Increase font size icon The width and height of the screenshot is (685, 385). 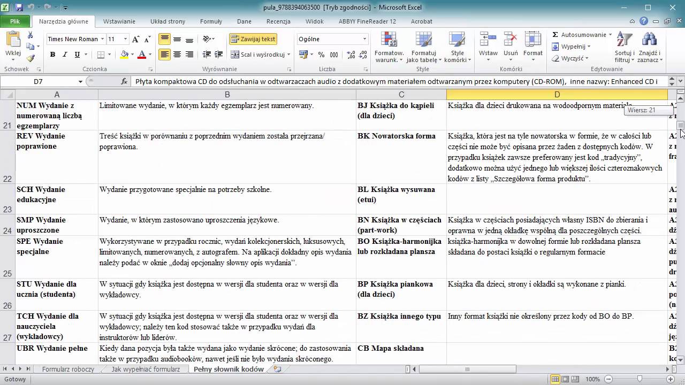[136, 39]
